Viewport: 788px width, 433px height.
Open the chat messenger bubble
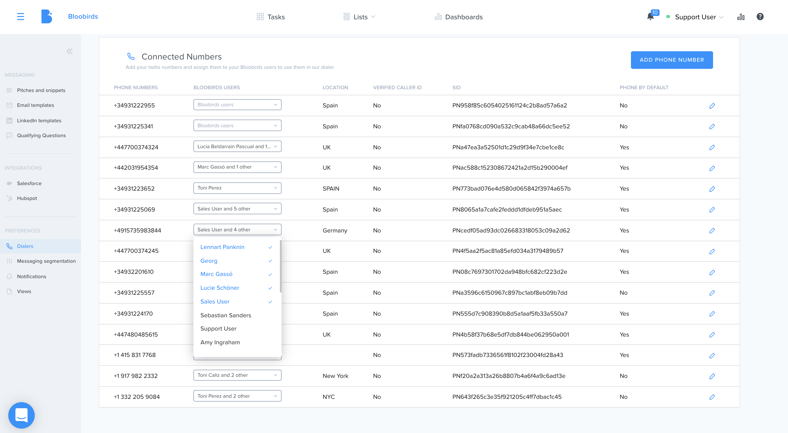click(21, 415)
